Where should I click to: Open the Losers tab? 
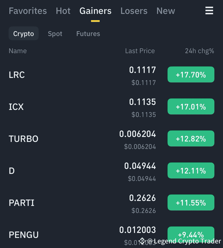(x=134, y=11)
